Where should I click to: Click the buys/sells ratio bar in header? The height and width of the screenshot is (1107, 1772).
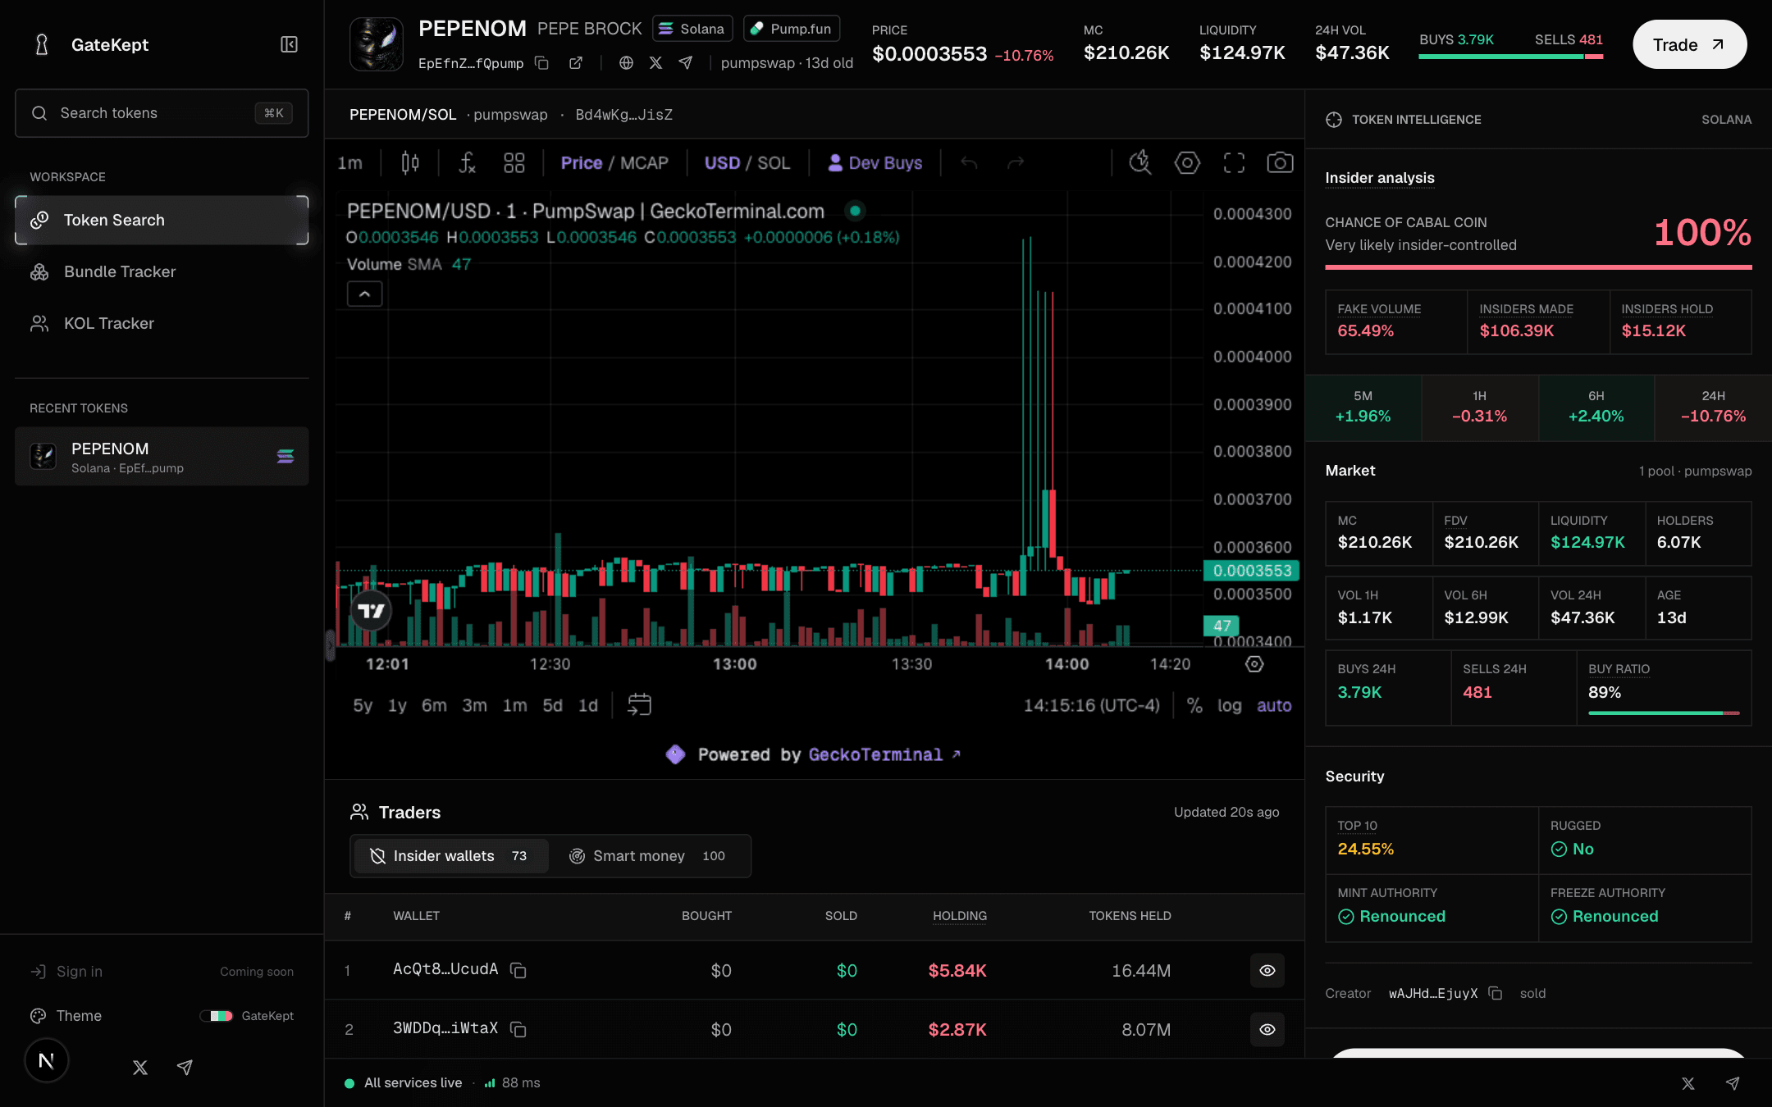click(1511, 57)
